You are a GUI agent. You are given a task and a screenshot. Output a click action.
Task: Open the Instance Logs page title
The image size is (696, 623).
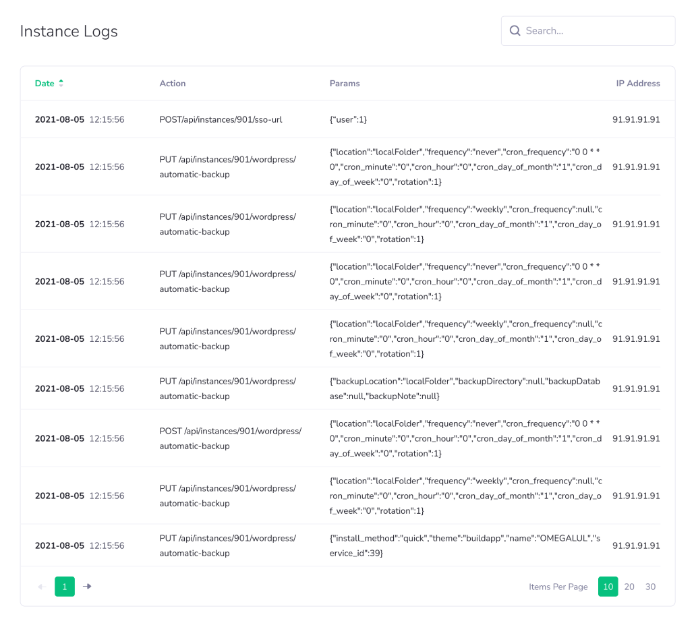click(69, 31)
